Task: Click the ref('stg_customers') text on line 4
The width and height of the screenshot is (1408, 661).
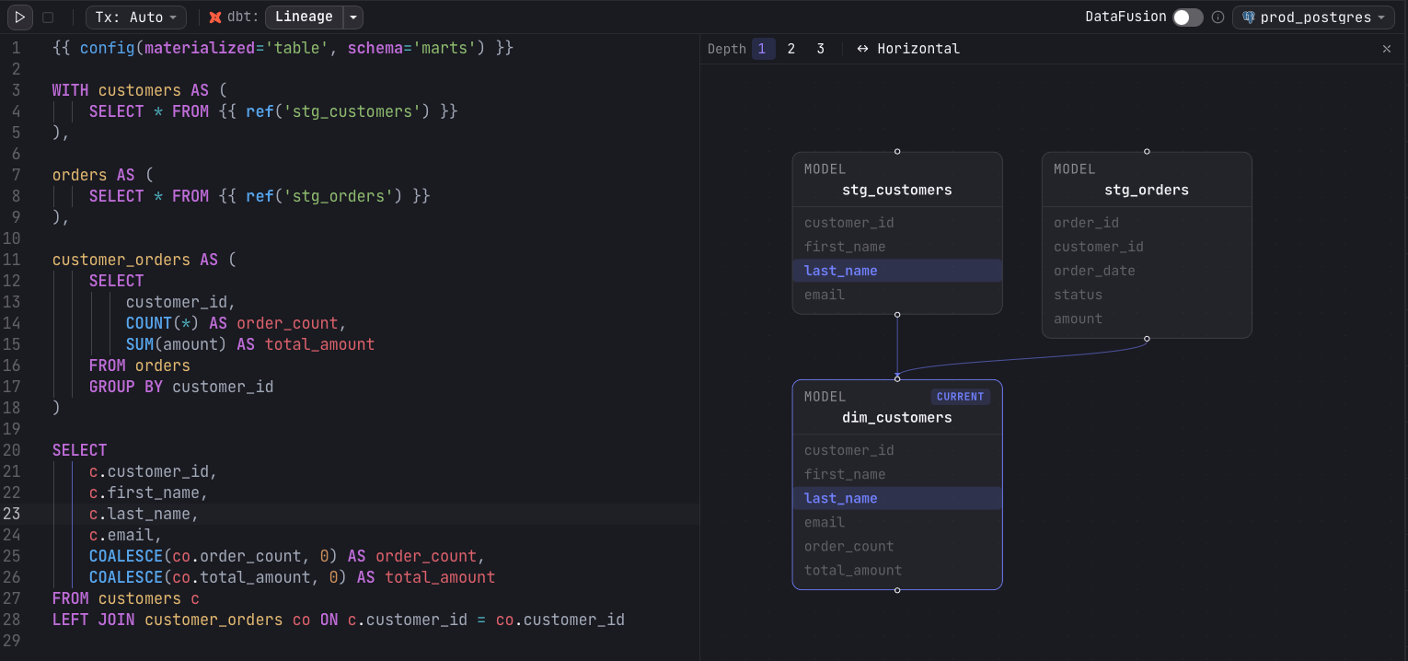Action: pos(338,111)
